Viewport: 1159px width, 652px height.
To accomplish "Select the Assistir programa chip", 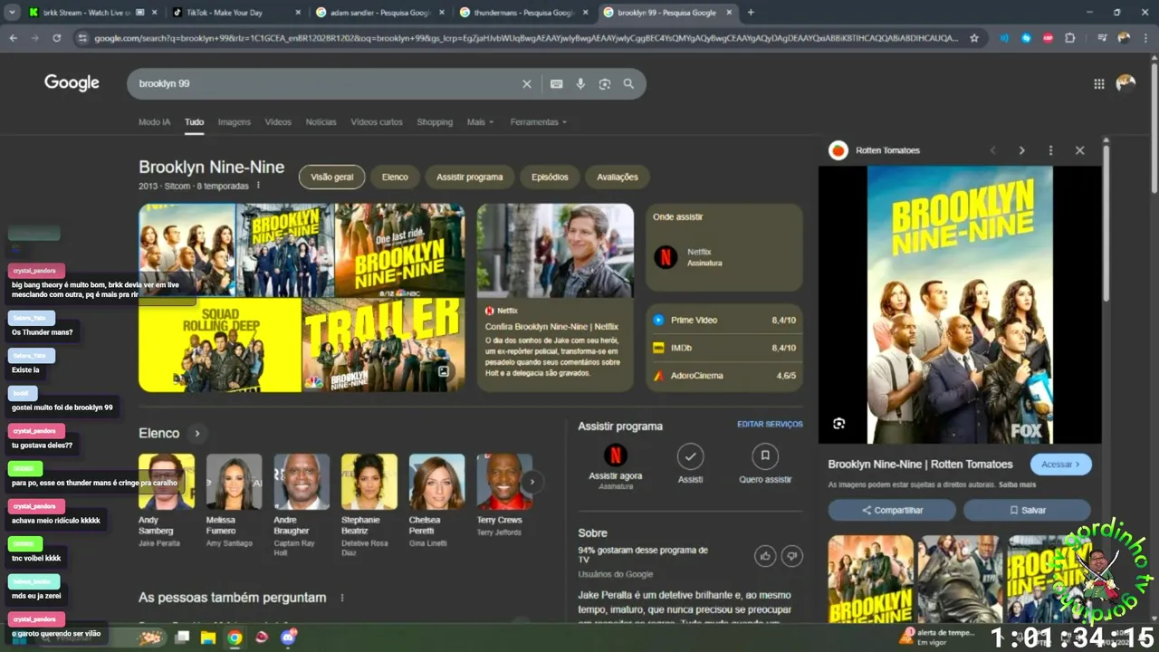I will 469,177.
